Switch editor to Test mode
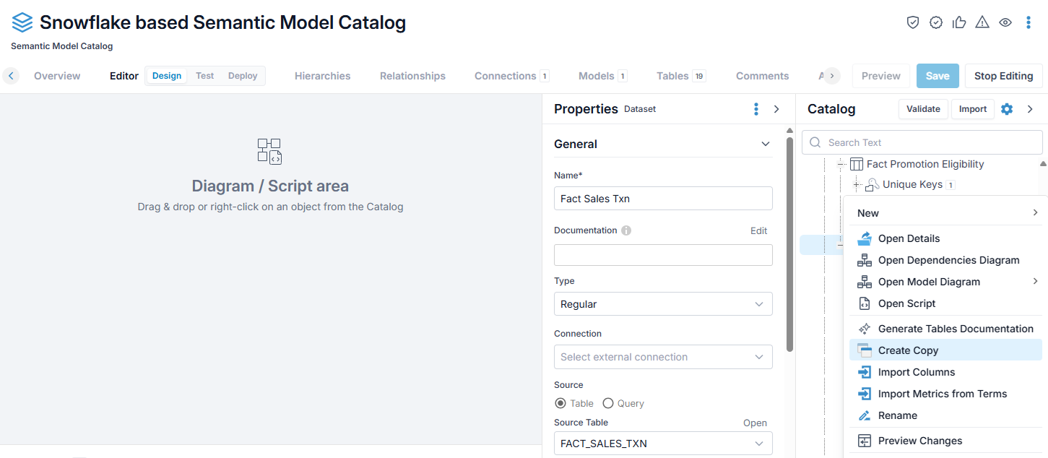Viewport: 1048px width, 458px height. coord(205,76)
